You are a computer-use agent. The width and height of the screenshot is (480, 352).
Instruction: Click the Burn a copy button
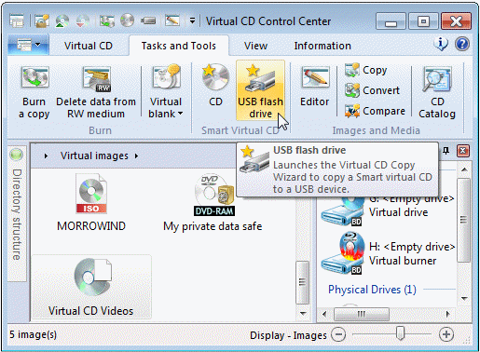pos(34,92)
